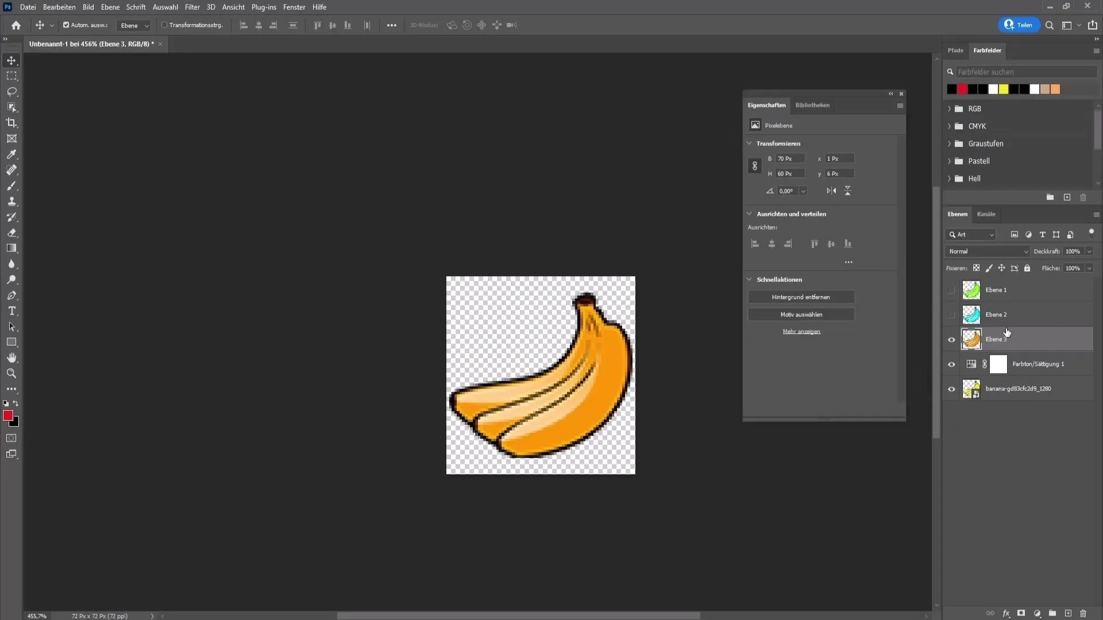Open the Filter menu
Image resolution: width=1103 pixels, height=620 pixels.
(192, 7)
